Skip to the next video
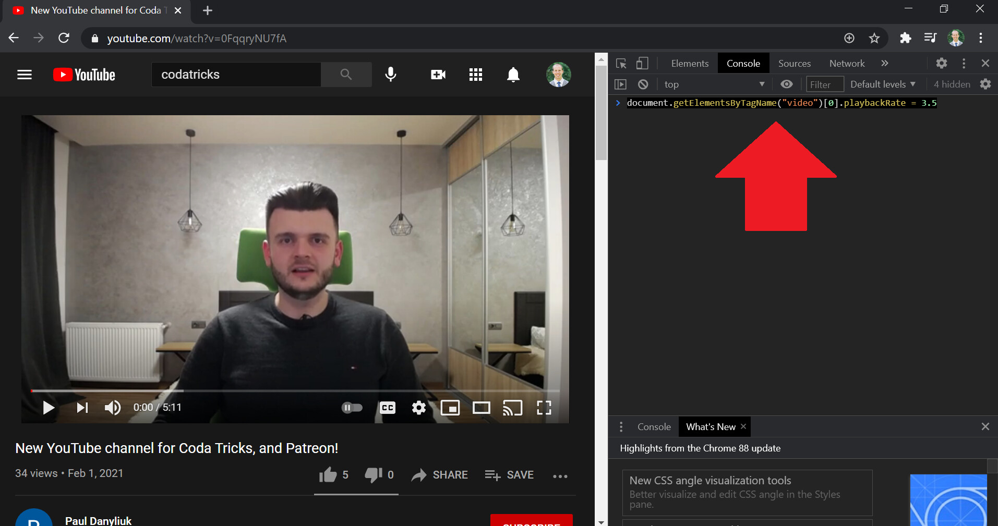This screenshot has height=526, width=998. pos(82,407)
